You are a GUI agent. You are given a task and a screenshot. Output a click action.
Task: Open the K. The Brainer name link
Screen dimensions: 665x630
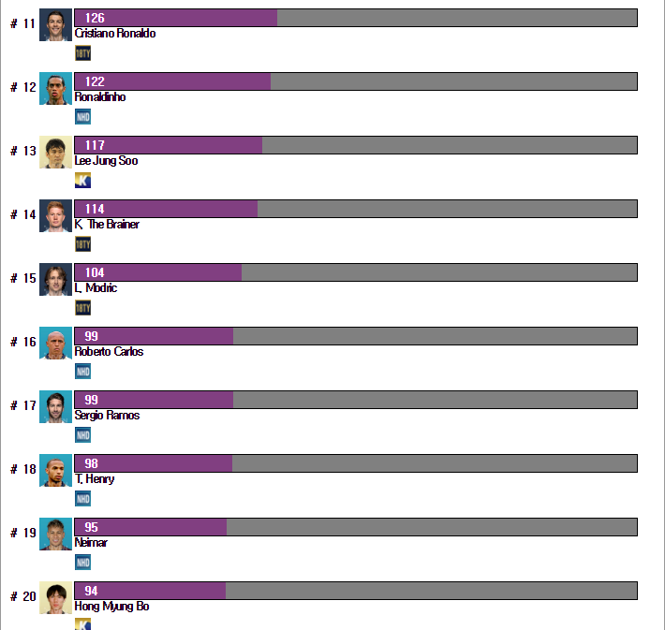click(107, 225)
